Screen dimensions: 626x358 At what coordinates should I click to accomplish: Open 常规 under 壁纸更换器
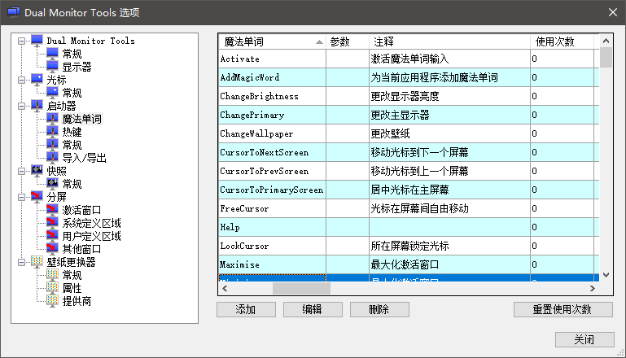click(72, 275)
